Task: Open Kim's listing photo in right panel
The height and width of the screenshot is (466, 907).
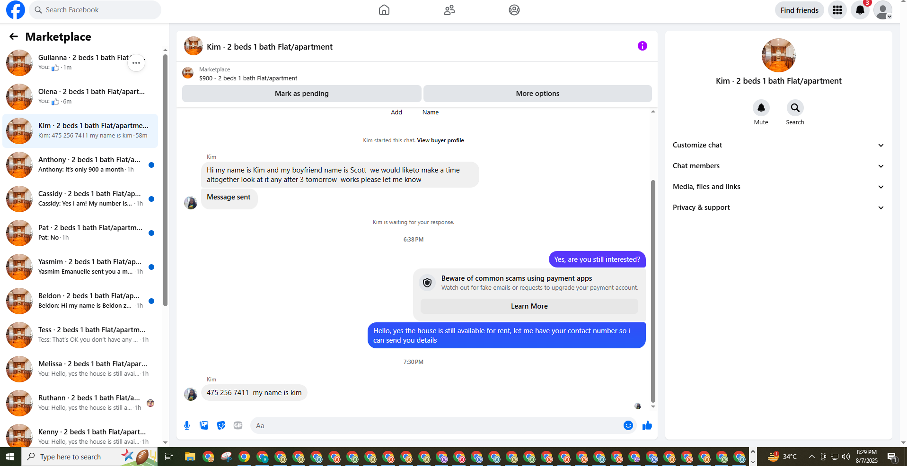Action: pyautogui.click(x=779, y=55)
